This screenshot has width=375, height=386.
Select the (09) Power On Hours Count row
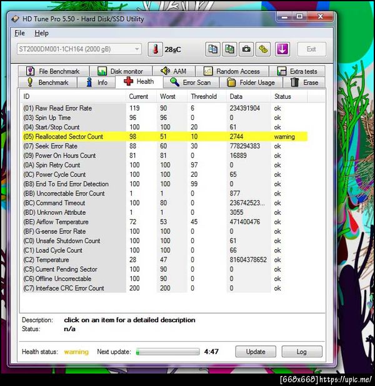(x=164, y=156)
